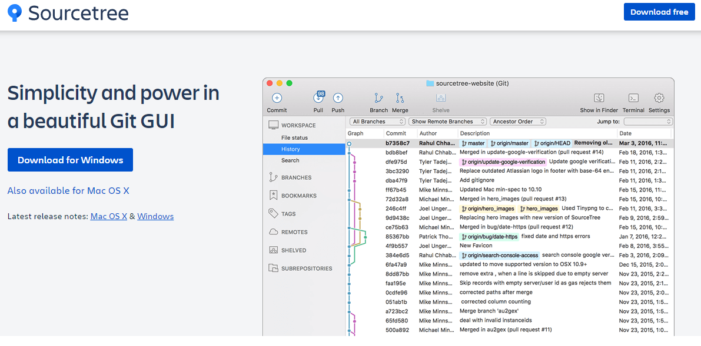Click the Download free button
This screenshot has height=346, width=701.
659,12
